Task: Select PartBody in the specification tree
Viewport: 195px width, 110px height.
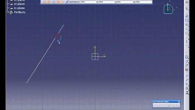Action: coord(19,12)
